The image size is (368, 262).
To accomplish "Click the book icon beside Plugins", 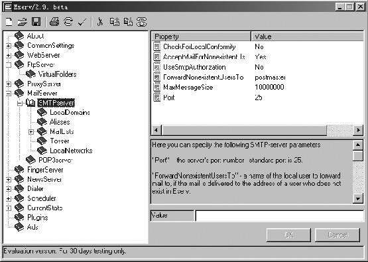I will [x=19, y=218].
